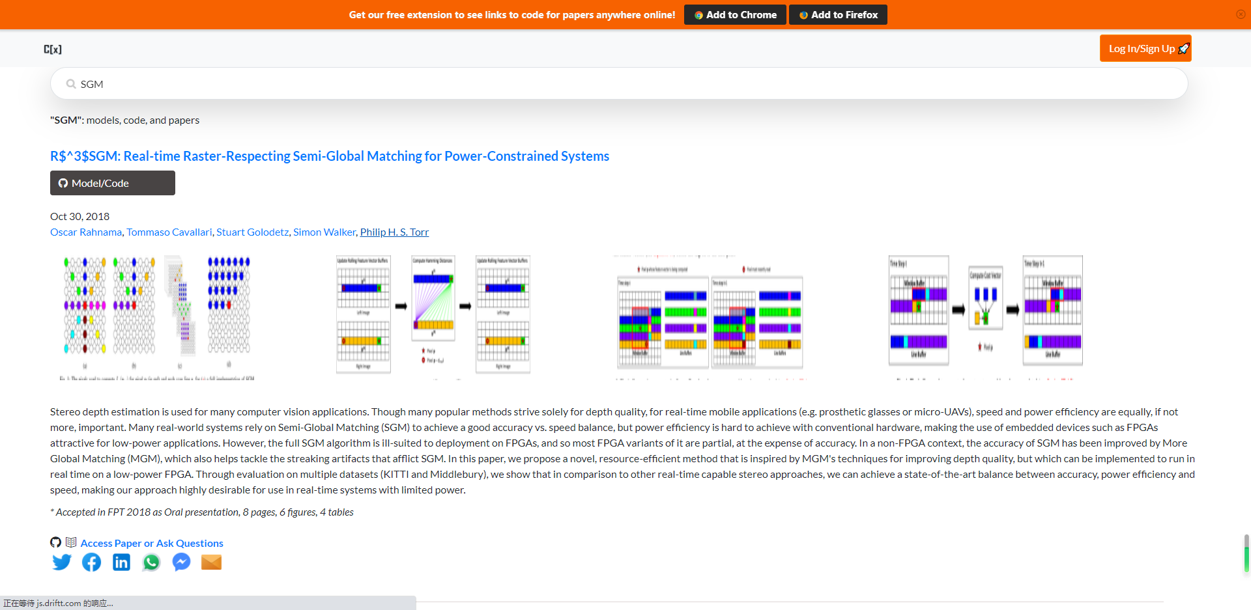
Task: Click Add to Chrome button
Action: (x=735, y=14)
